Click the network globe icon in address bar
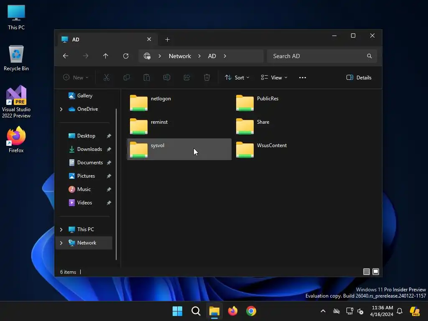Viewport: 428px width, 321px height. tap(147, 56)
